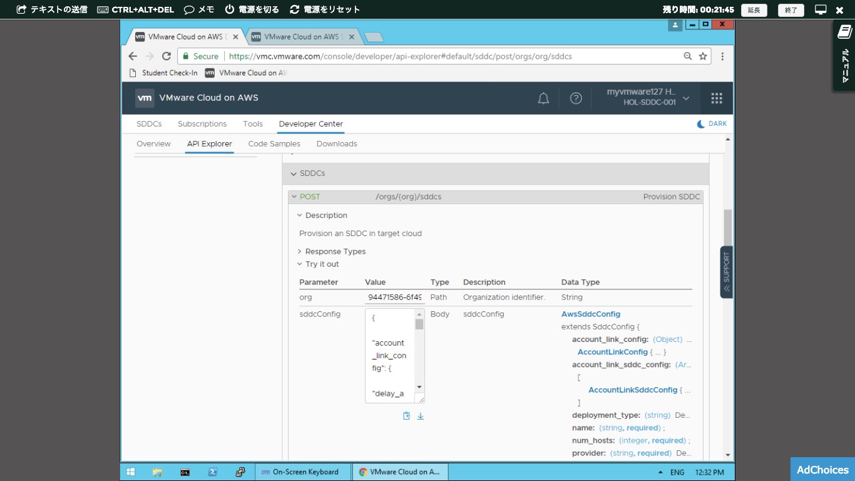Click the display monitor icon in the top bar
This screenshot has width=855, height=481.
821,9
